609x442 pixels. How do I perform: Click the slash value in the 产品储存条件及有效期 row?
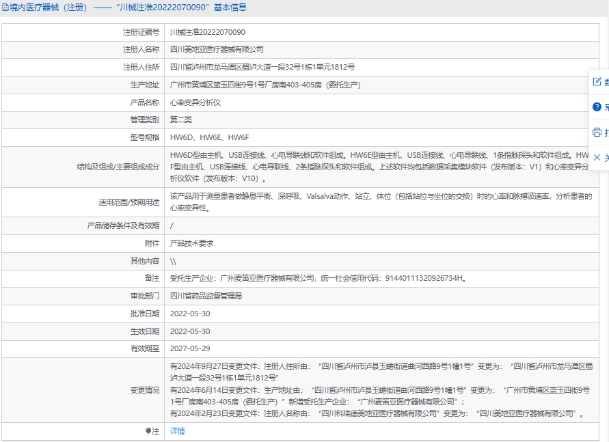pyautogui.click(x=172, y=225)
